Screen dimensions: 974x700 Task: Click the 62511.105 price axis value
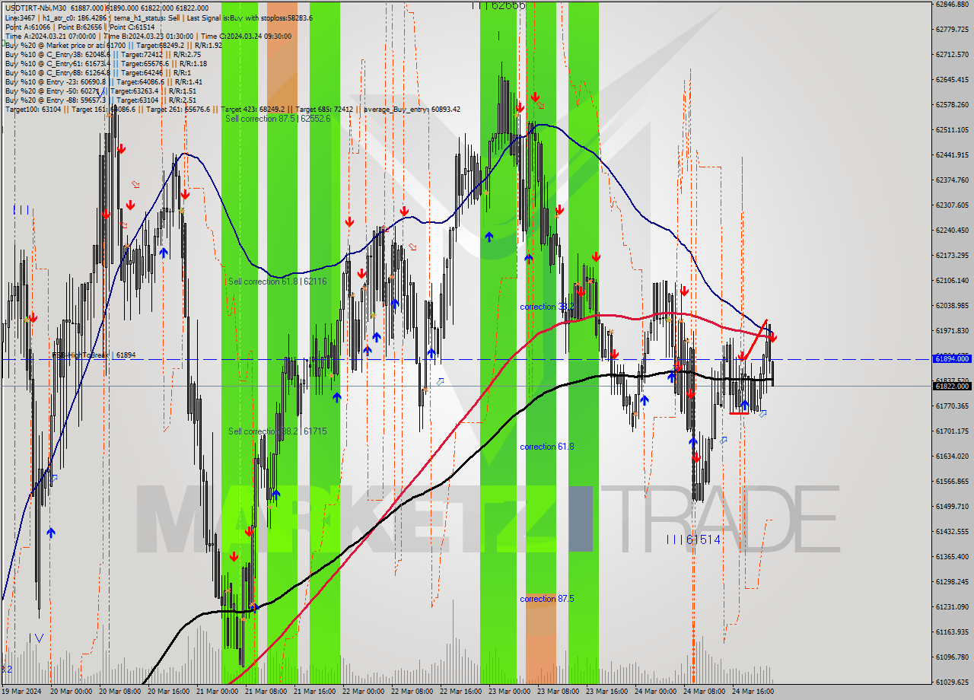click(x=952, y=129)
